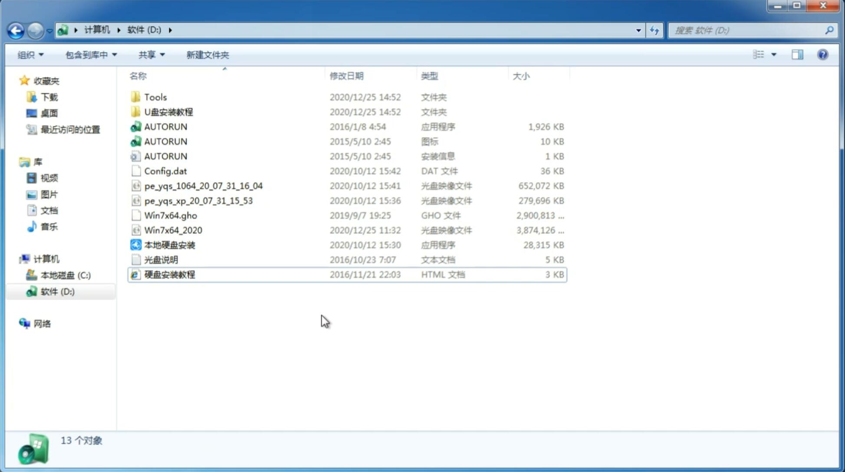Open 硬盘安装教程 HTML document

tap(169, 274)
